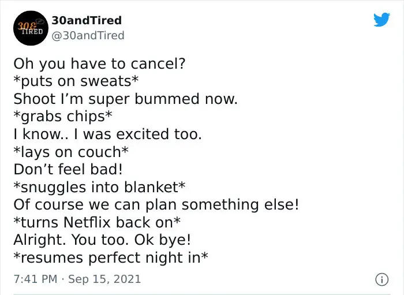404x295 pixels.
Task: Click the '*grabs chips*' line
Action: coord(63,117)
